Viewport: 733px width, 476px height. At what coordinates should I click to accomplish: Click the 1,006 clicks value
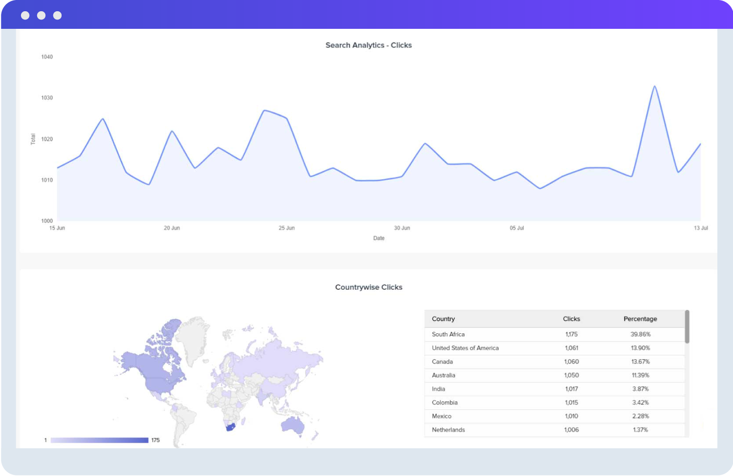tap(571, 430)
